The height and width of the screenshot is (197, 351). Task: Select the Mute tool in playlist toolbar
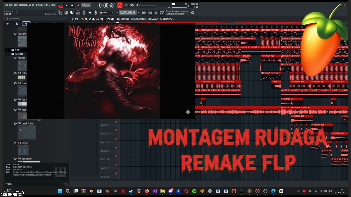[x=94, y=19]
